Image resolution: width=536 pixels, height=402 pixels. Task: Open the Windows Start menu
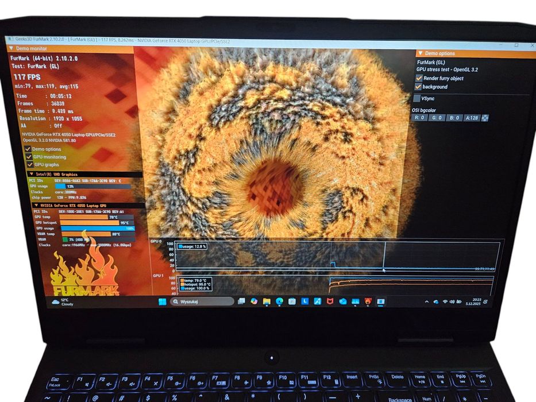(x=163, y=301)
